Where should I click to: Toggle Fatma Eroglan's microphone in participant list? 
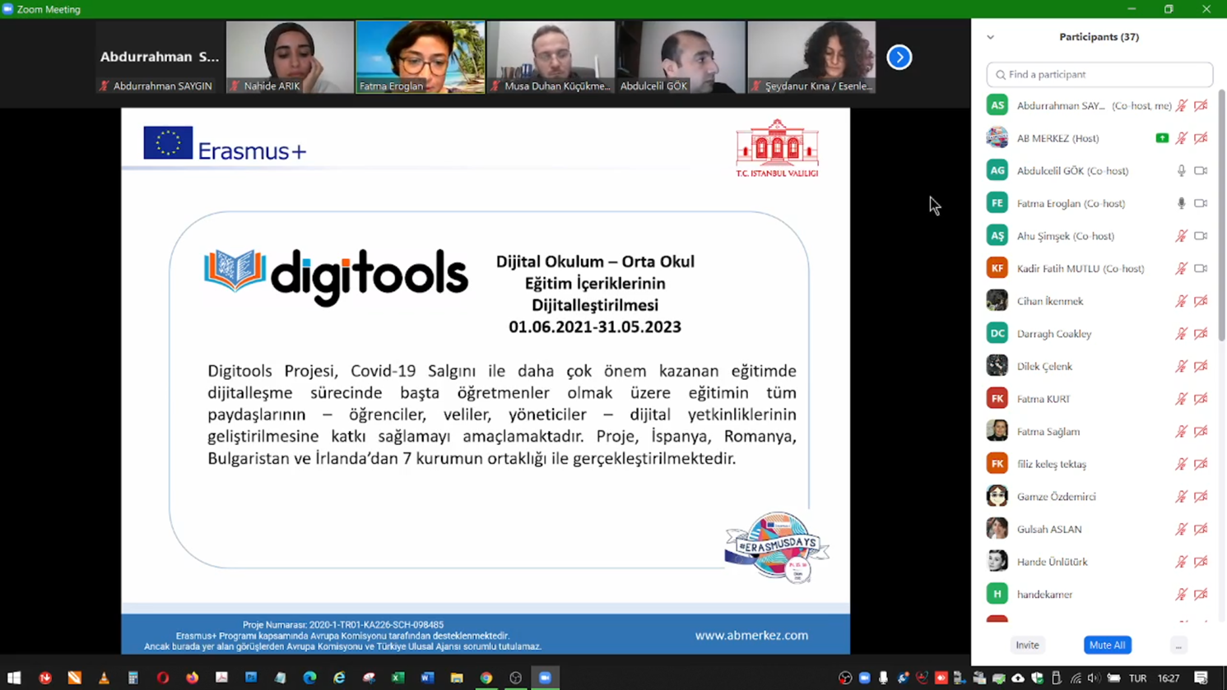tap(1181, 203)
